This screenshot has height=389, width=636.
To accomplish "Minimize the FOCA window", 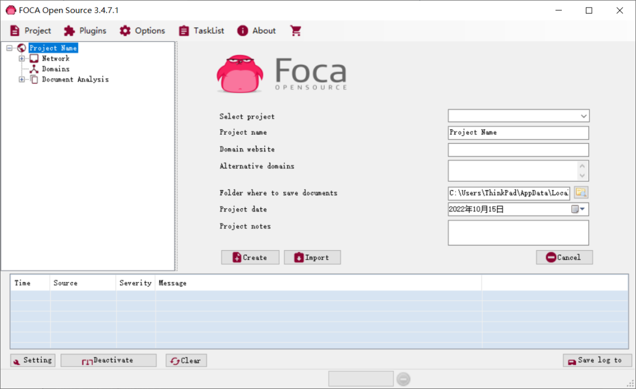I will [558, 11].
